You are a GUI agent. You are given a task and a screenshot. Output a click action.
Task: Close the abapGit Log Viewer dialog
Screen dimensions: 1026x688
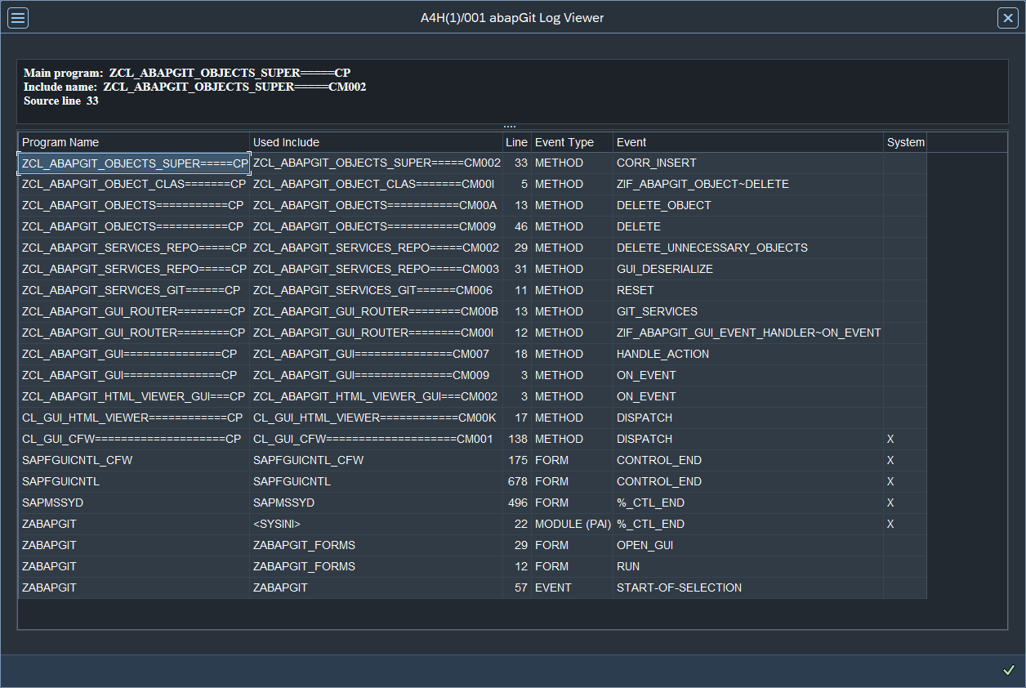click(1007, 18)
